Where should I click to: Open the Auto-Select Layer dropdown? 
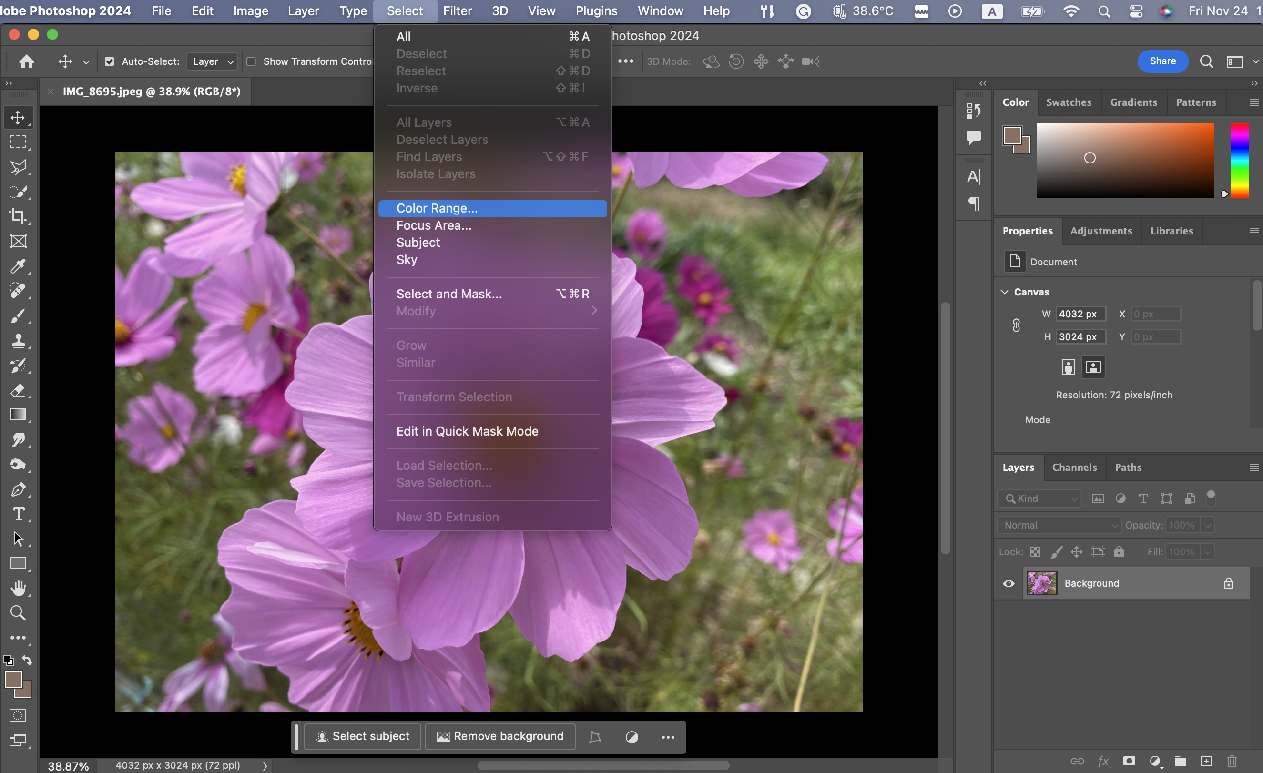point(212,61)
